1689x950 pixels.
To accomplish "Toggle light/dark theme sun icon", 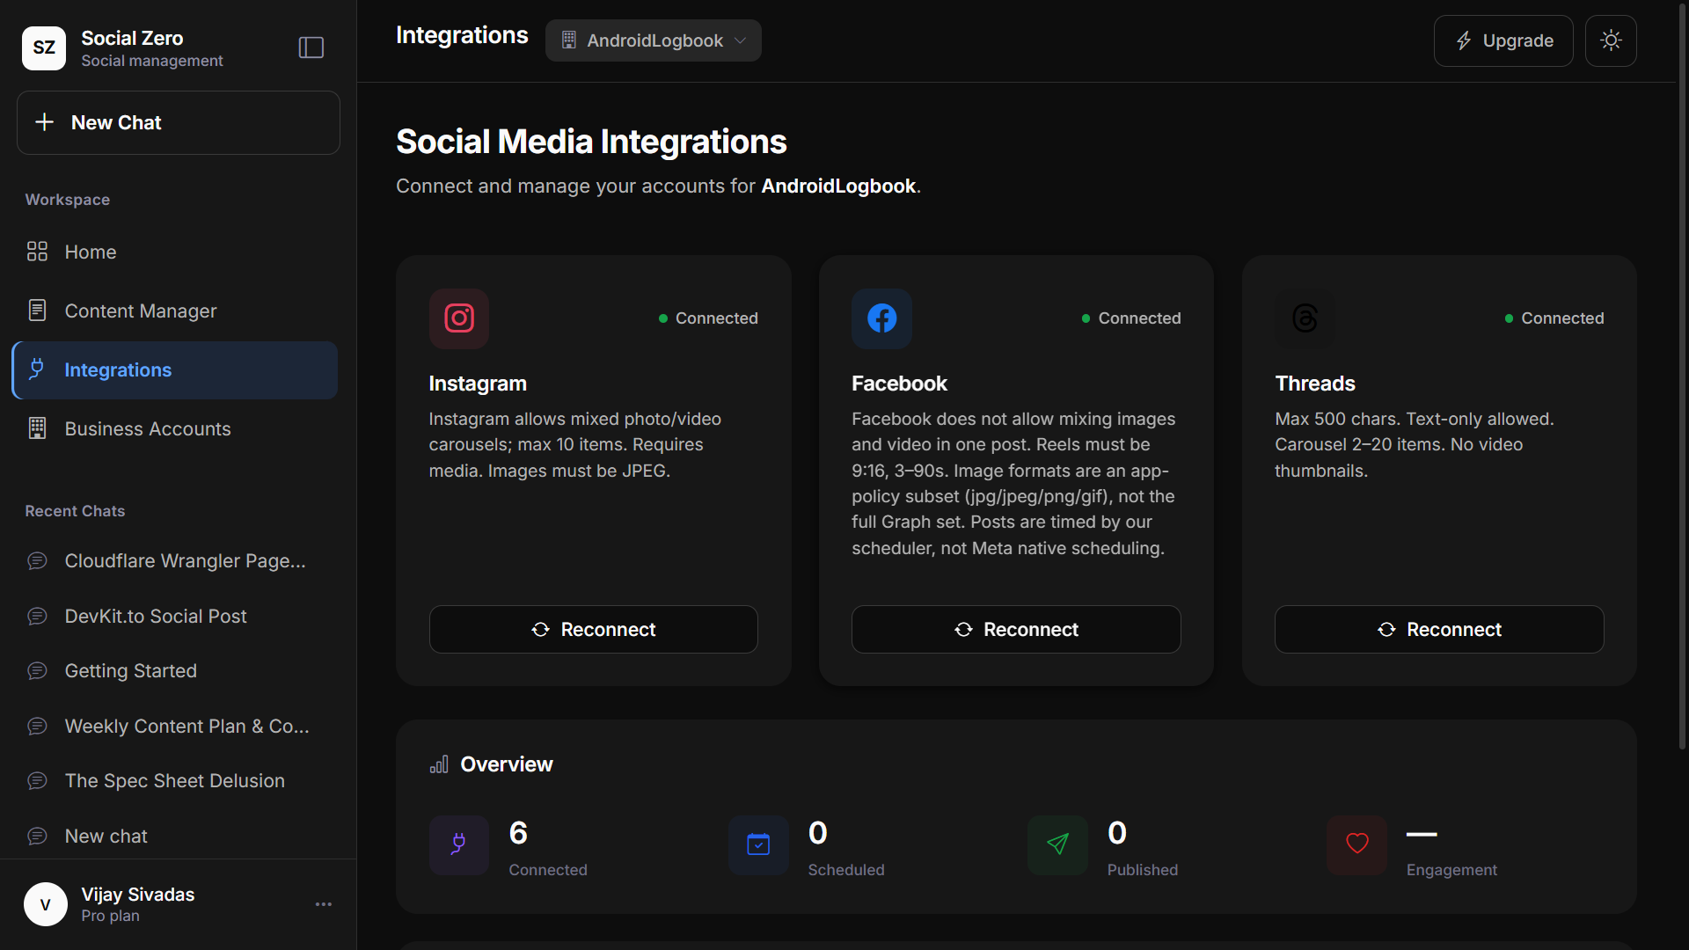I will point(1611,40).
